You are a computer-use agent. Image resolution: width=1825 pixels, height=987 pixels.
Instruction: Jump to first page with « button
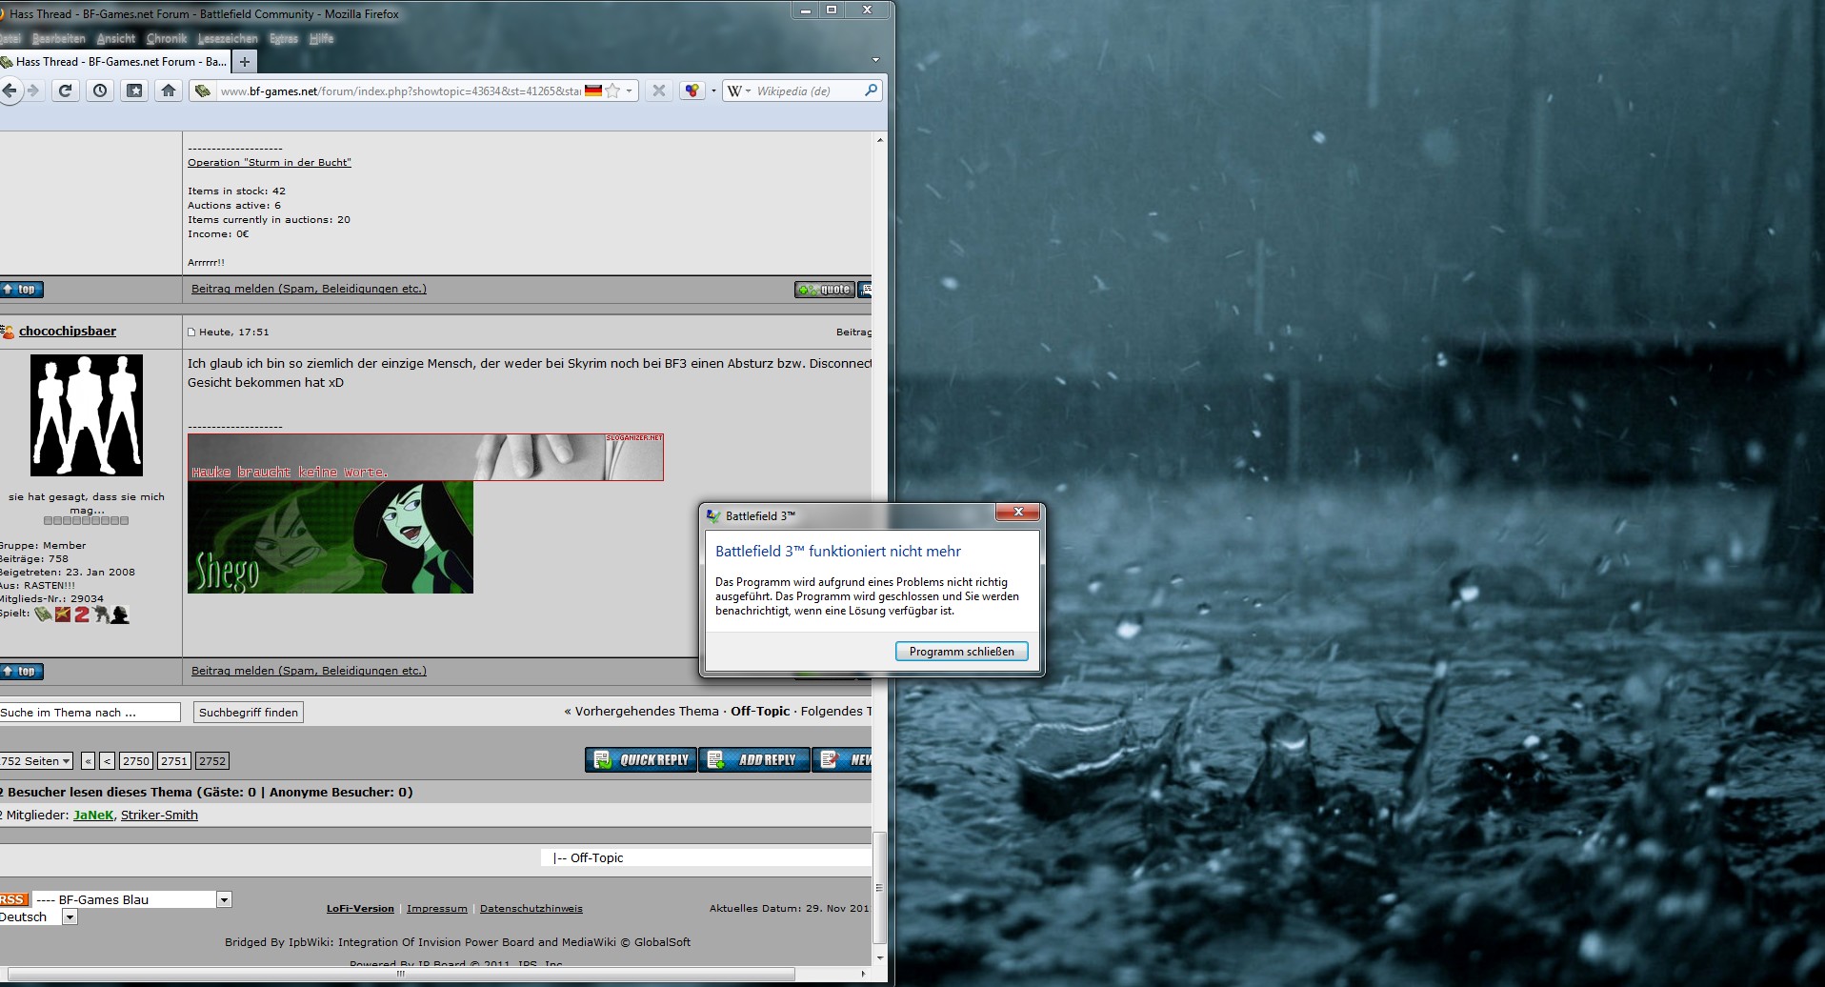coord(88,761)
